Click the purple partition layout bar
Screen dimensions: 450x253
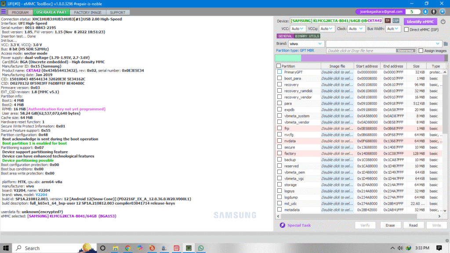374,58
